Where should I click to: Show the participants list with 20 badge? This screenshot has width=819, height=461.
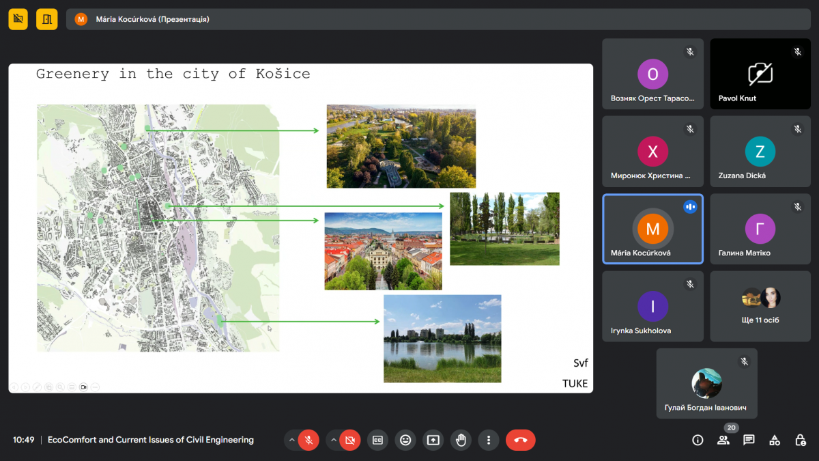(723, 441)
